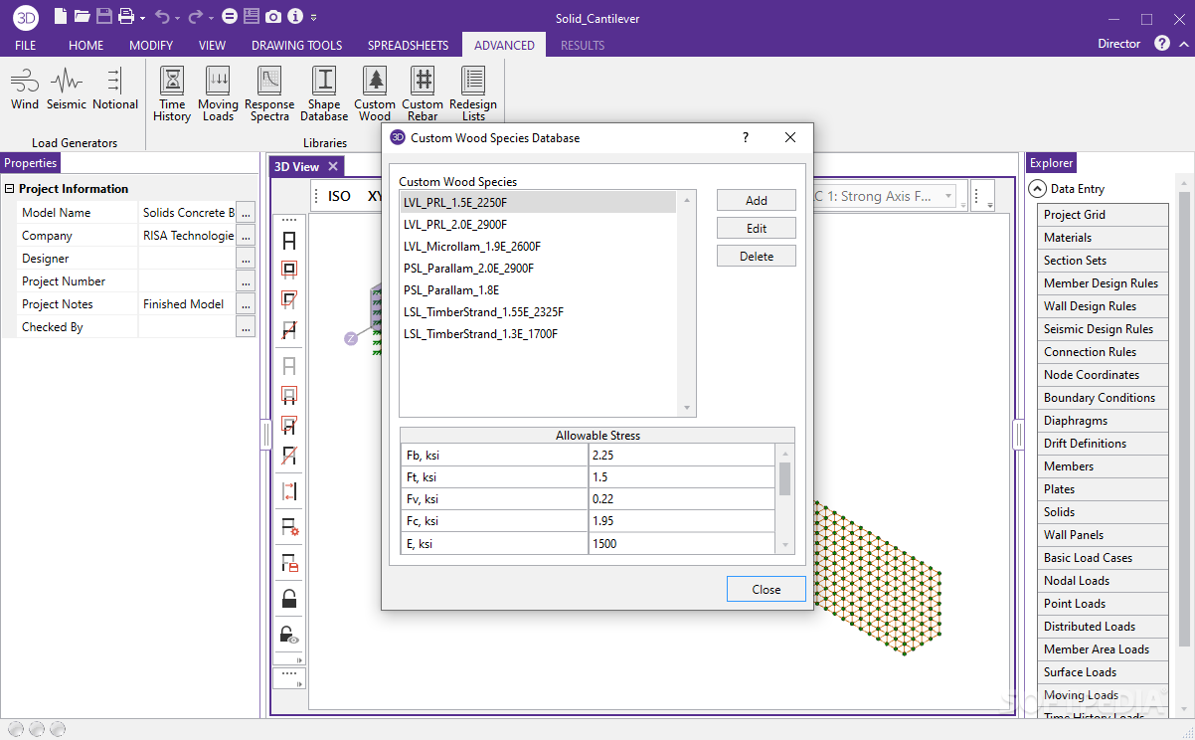Viewport: 1195px width, 740px height.
Task: Click the solve equals-sign icon
Action: [x=230, y=17]
